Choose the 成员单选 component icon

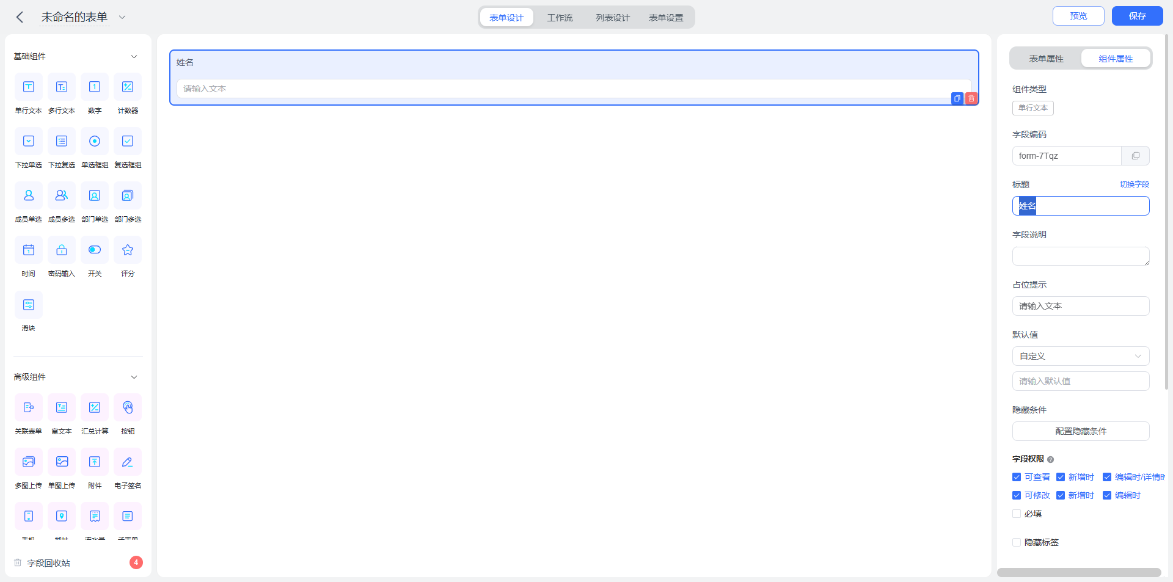click(29, 195)
